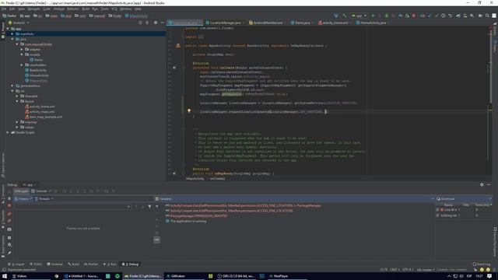Click the view breakpoints icon in Debug sidebar
Image resolution: width=498 pixels, height=280 pixels.
point(9,214)
